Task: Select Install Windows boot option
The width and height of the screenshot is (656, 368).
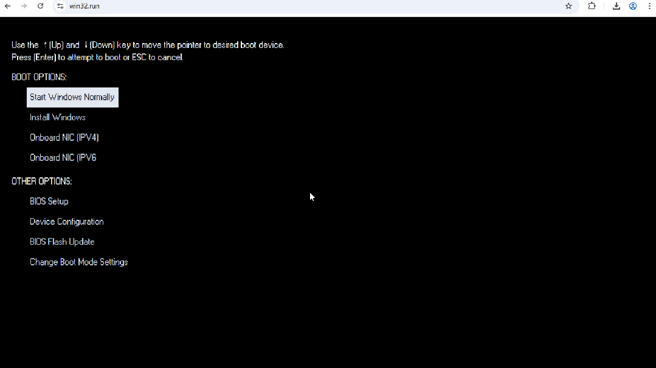Action: [x=57, y=117]
